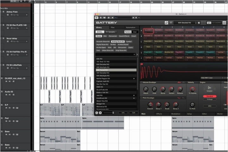Step through kits with the 909 Detailed Kit arrows

[x=196, y=23]
